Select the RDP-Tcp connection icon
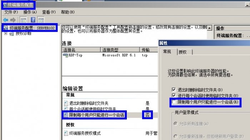The width and height of the screenshot is (250, 140). point(65,55)
